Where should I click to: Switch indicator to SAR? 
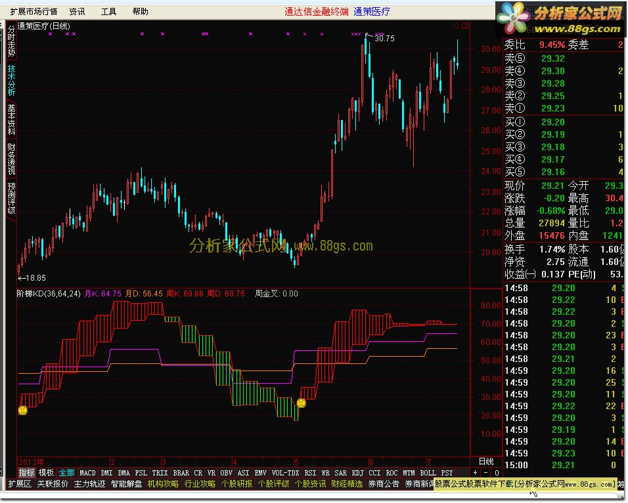coord(340,473)
